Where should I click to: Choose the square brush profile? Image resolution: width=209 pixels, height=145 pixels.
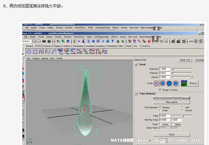pos(175,83)
